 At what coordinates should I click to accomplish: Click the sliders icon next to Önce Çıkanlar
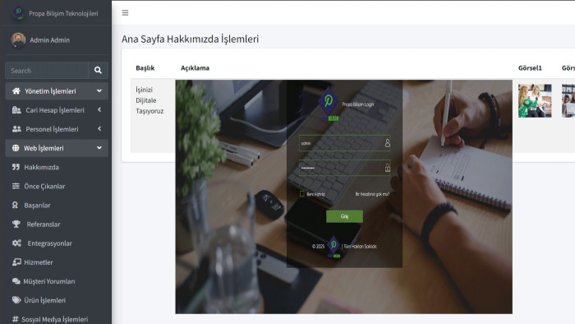click(16, 186)
